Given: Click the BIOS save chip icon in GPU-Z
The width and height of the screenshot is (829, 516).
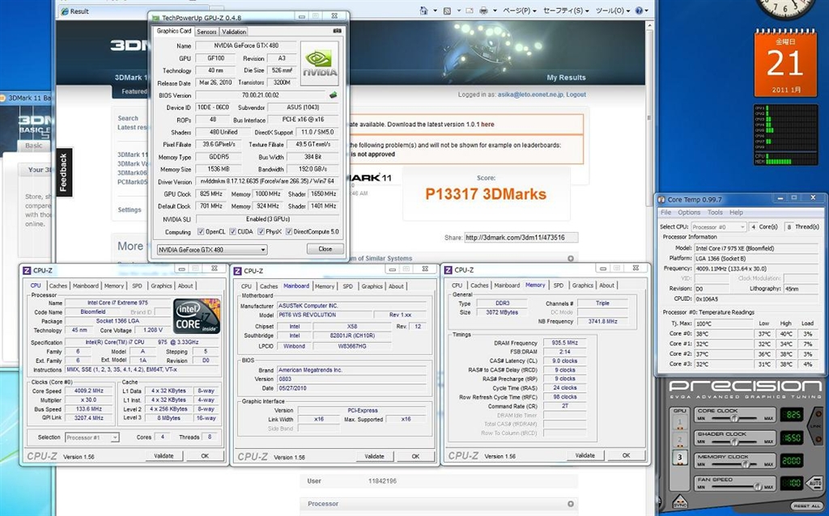Looking at the screenshot, I should (x=333, y=95).
